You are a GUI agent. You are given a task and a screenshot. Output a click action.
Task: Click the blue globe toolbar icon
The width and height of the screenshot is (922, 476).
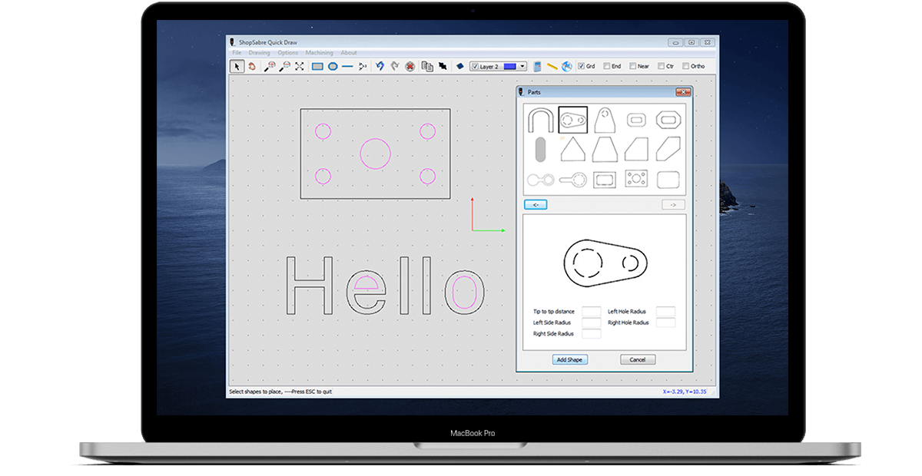566,67
